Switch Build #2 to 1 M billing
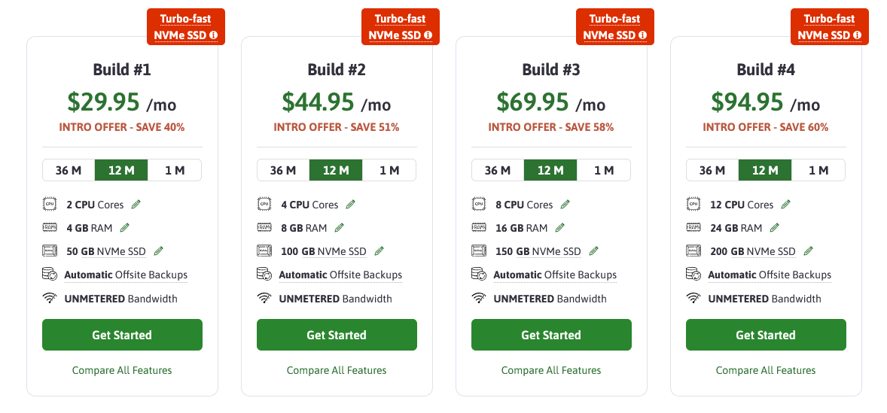The image size is (887, 413). tap(389, 170)
